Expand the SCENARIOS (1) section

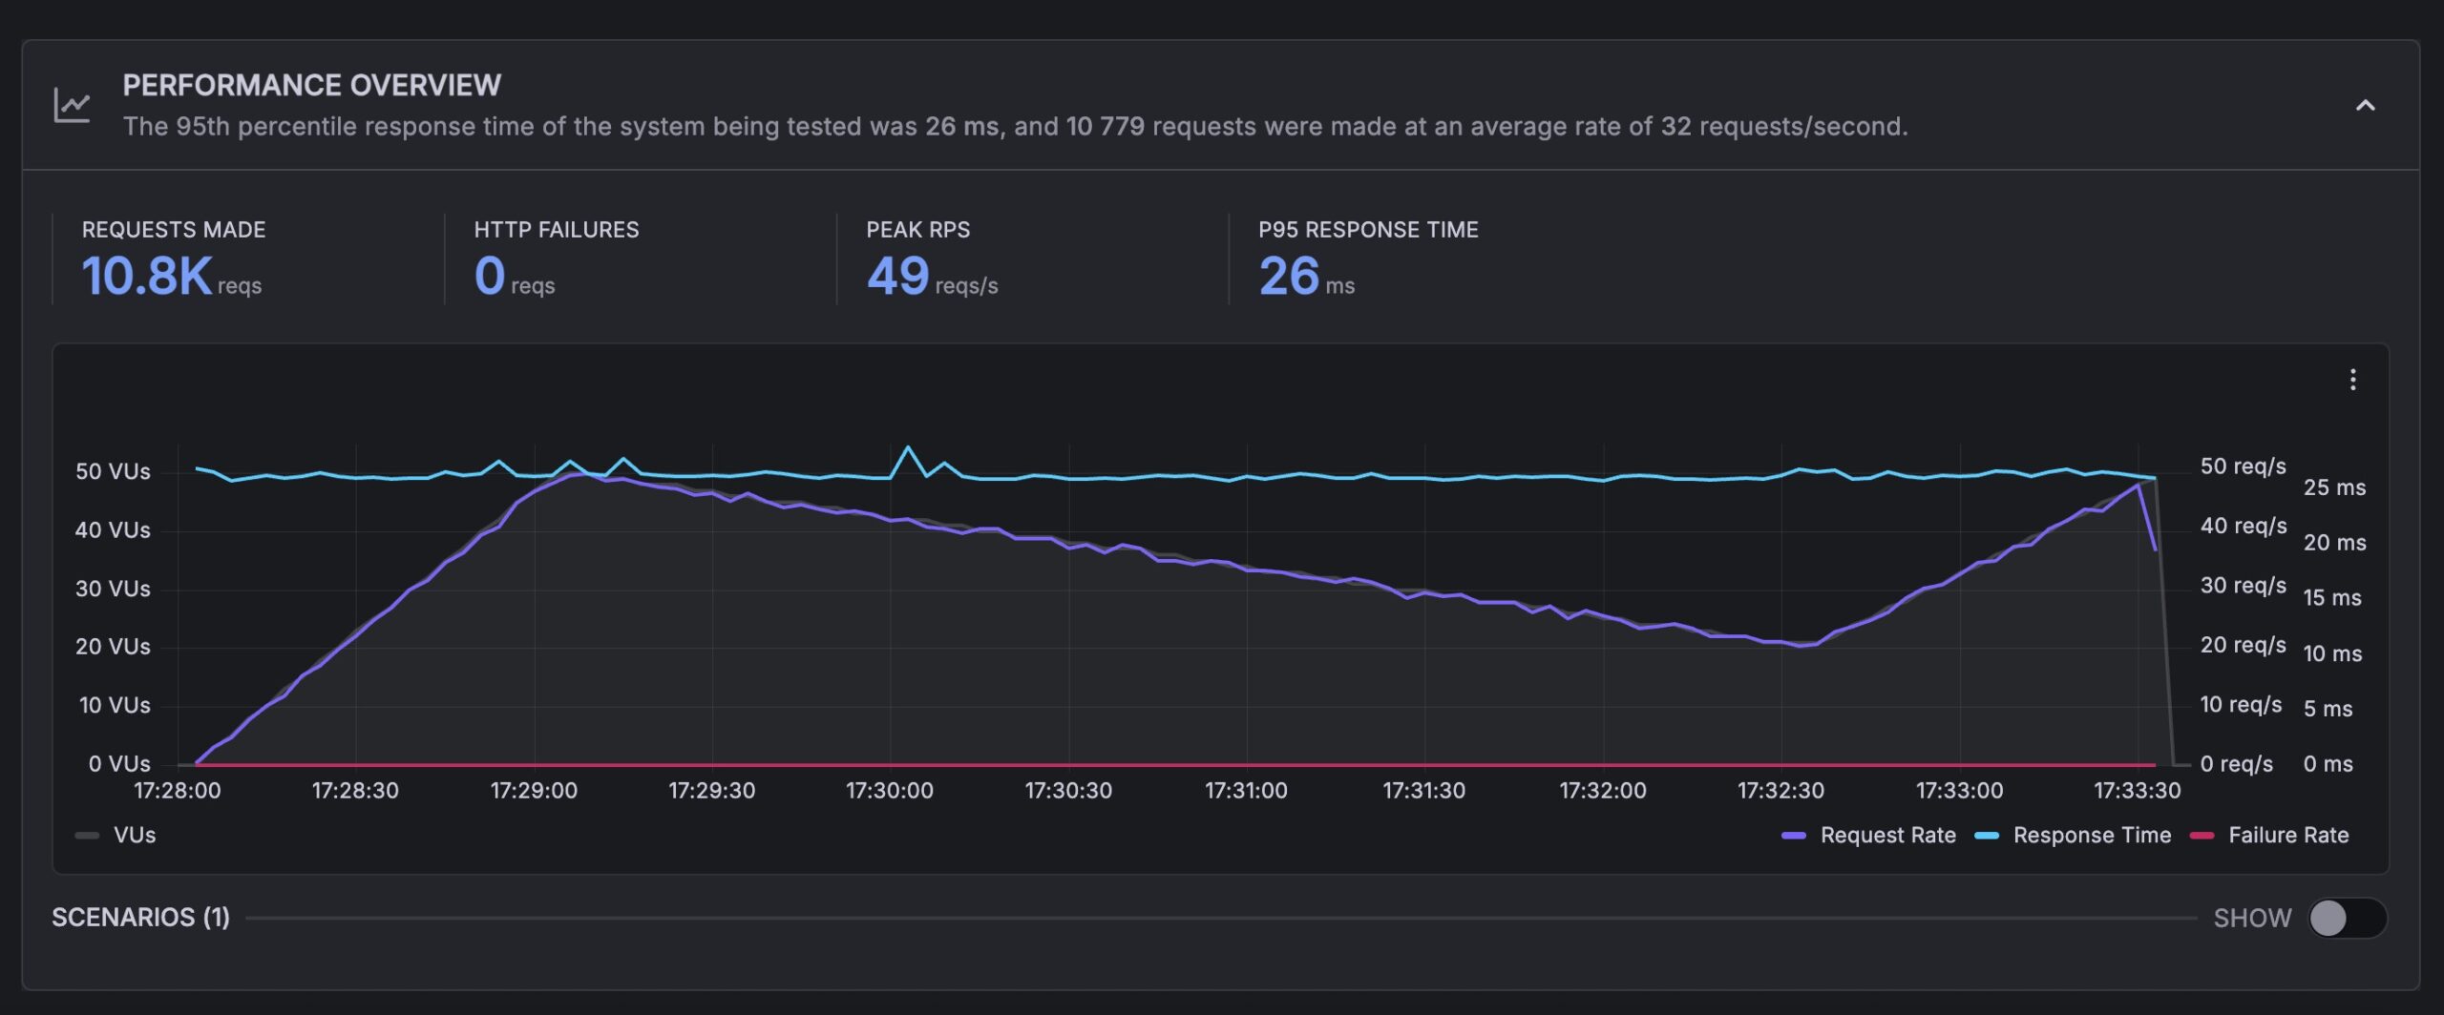140,917
